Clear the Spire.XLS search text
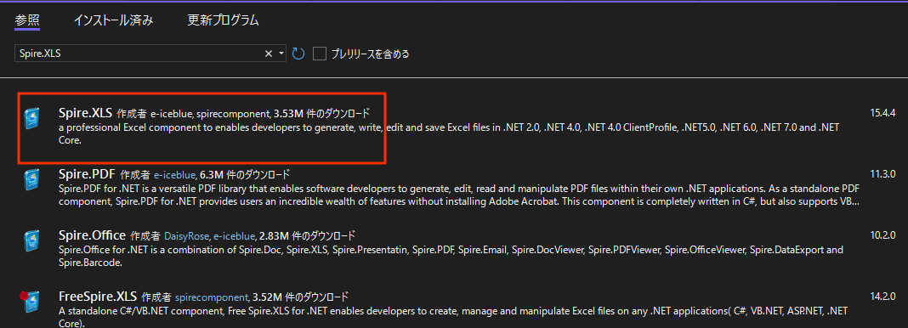The width and height of the screenshot is (908, 328). (269, 54)
